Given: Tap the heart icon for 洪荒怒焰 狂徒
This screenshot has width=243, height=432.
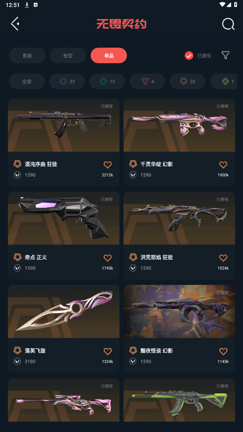Looking at the screenshot, I should tap(223, 258).
